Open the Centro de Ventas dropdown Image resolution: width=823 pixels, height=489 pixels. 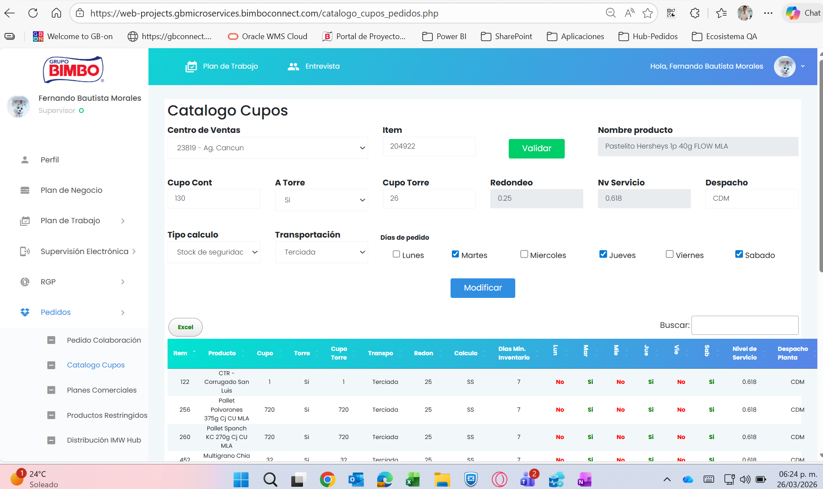pos(267,148)
